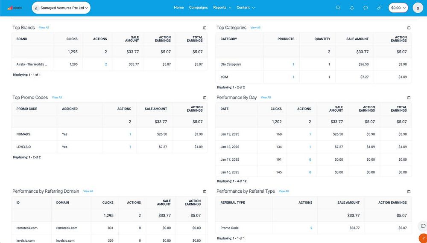Open column settings icon for Top Brands
Viewport: 427px width, 243px height.
[205, 28]
